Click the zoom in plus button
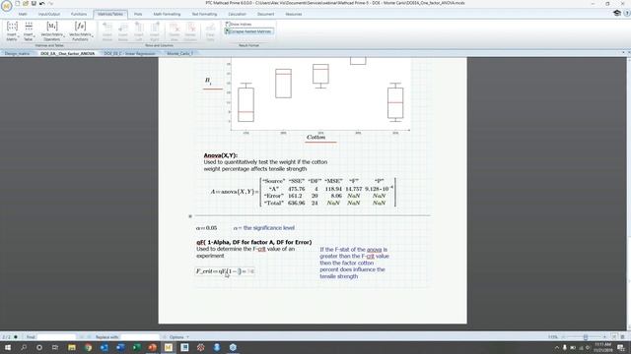The image size is (631, 354). 604,337
